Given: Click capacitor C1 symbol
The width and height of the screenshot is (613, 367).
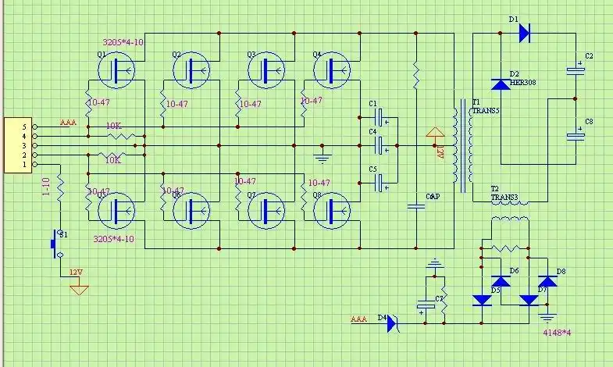Looking at the screenshot, I should tap(381, 118).
